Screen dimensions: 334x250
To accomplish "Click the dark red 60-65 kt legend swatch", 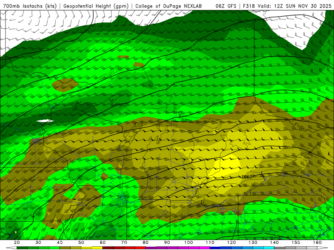I will click(x=108, y=248).
